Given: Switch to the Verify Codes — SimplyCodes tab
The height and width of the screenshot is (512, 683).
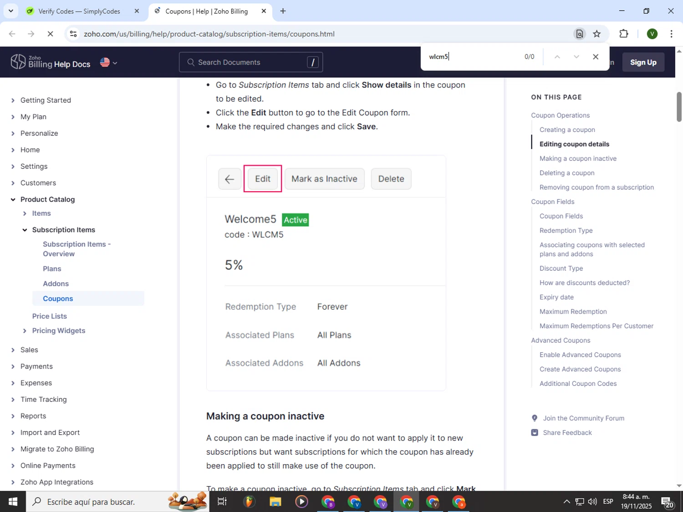Looking at the screenshot, I should [78, 11].
